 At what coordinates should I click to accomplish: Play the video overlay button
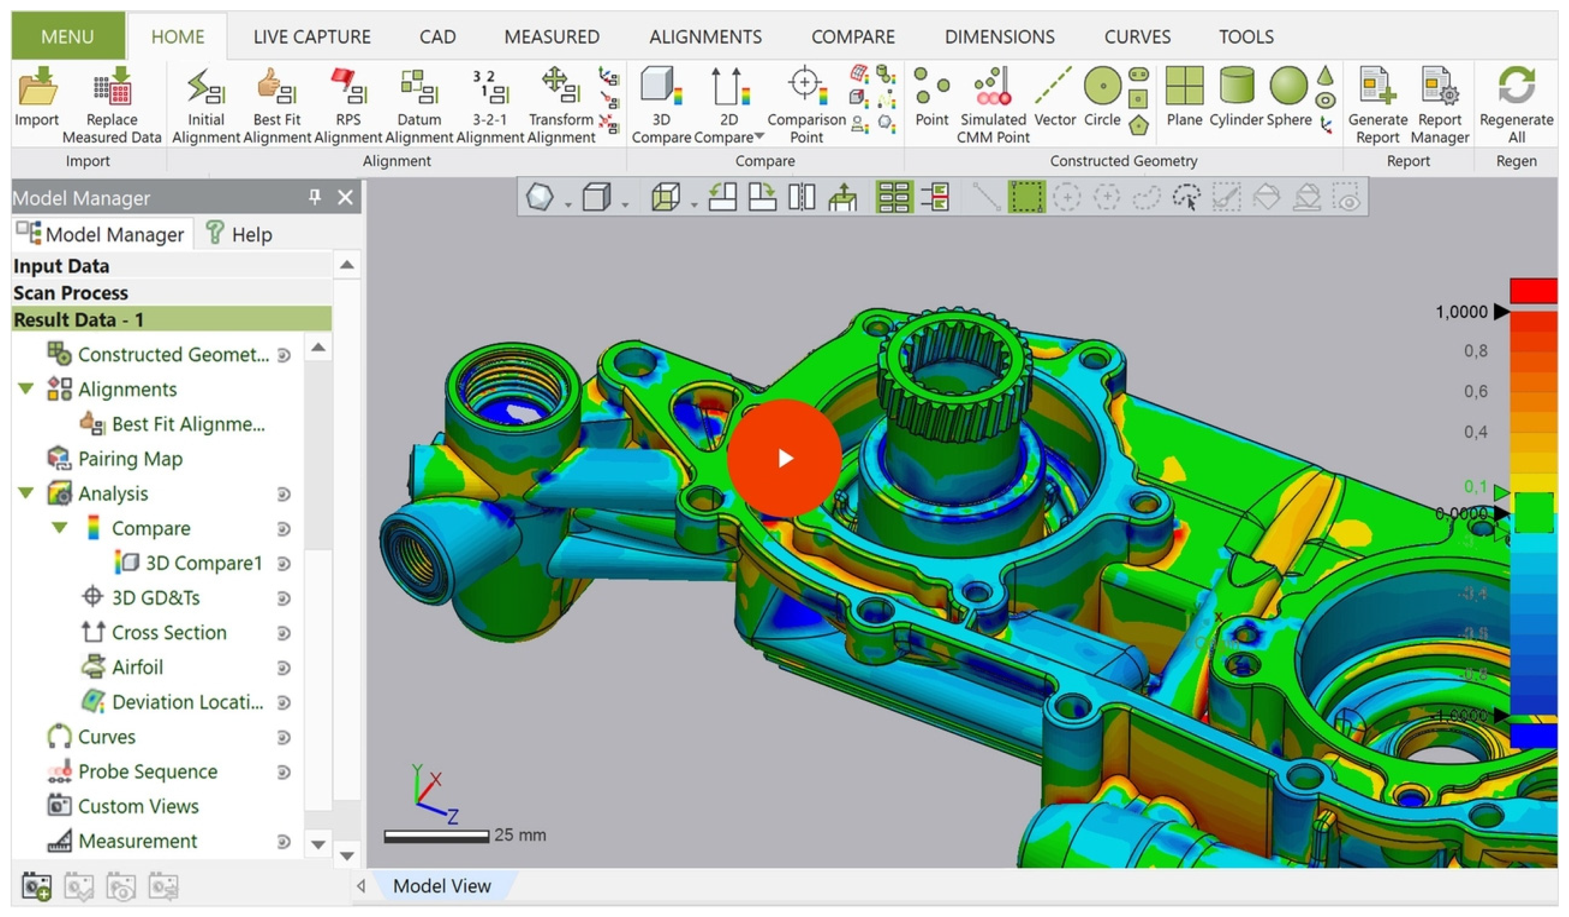[x=785, y=458]
